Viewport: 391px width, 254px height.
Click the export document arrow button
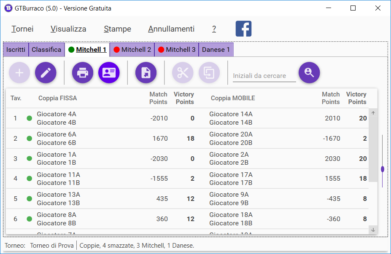[146, 73]
